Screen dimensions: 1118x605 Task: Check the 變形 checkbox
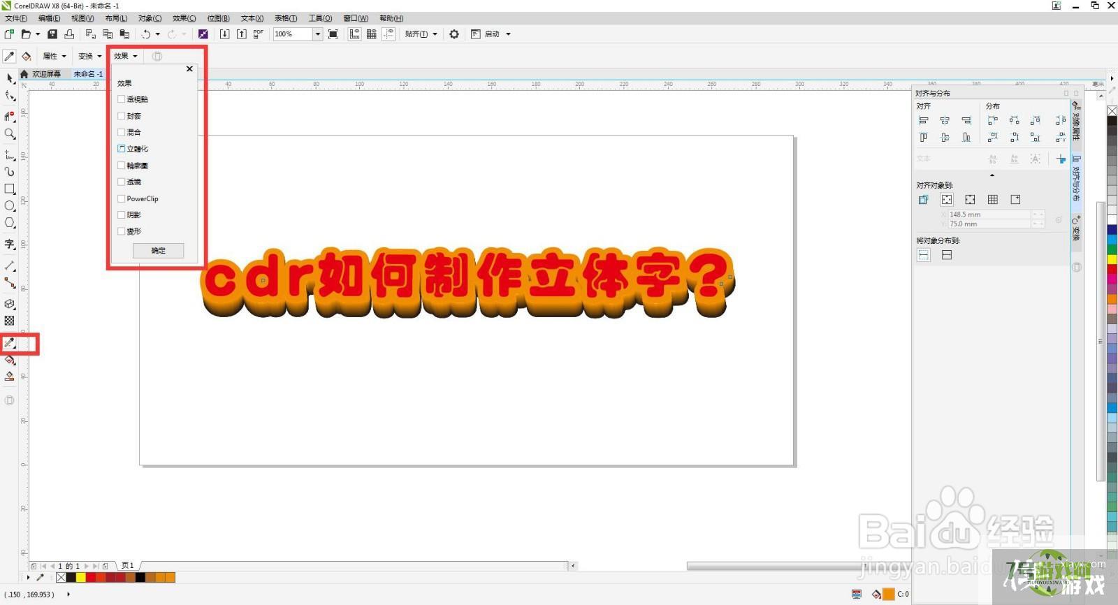click(x=122, y=231)
